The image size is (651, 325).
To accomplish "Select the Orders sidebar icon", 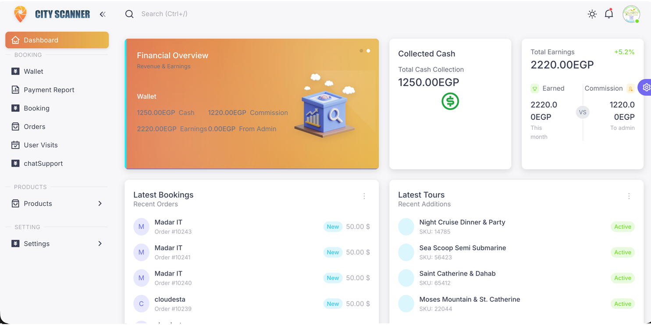I will pos(15,126).
